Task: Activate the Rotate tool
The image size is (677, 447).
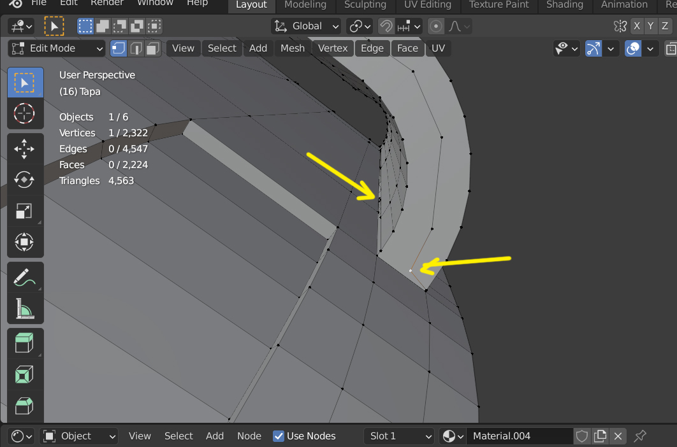Action: [x=25, y=180]
